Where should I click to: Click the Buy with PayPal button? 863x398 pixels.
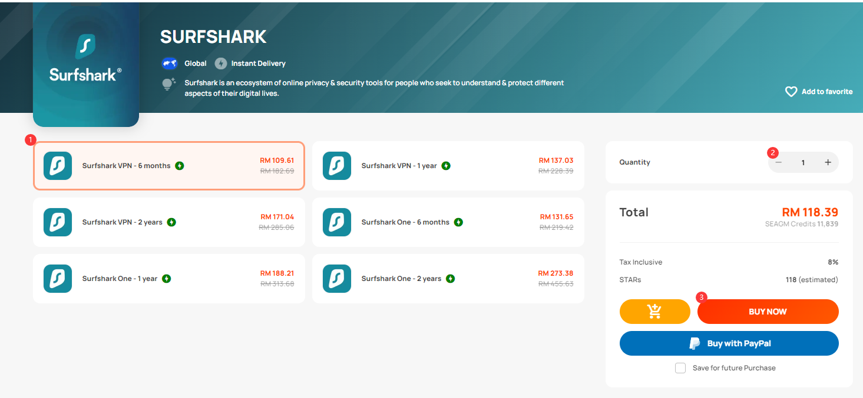[729, 343]
